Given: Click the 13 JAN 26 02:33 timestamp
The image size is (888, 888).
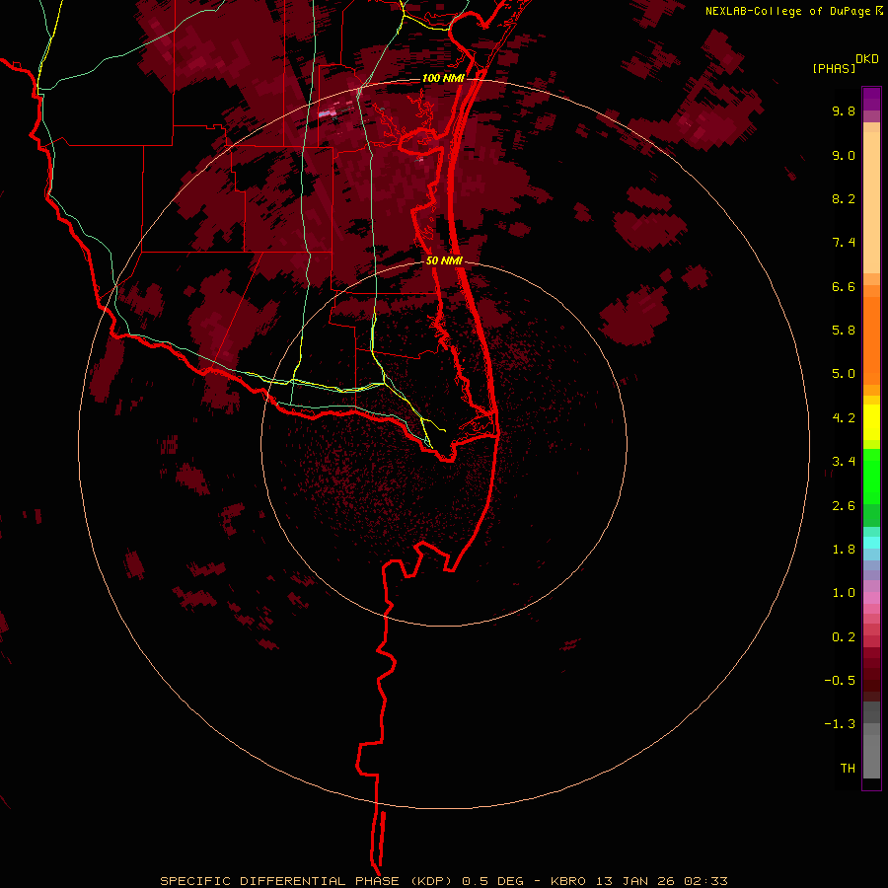Looking at the screenshot, I should pos(661,881).
